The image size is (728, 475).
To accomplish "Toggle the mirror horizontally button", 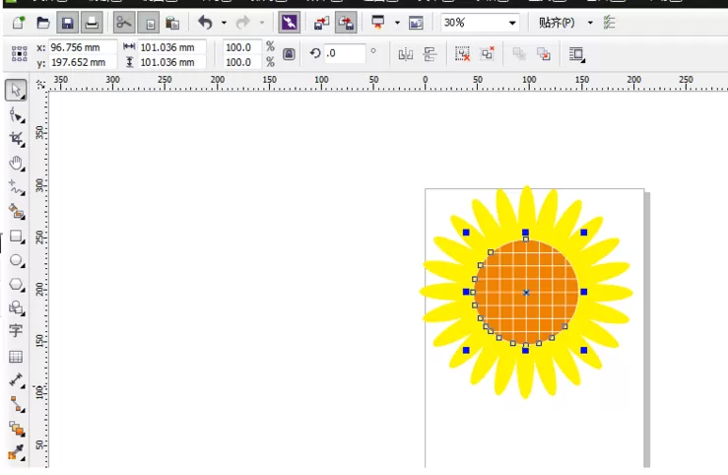I will point(405,54).
